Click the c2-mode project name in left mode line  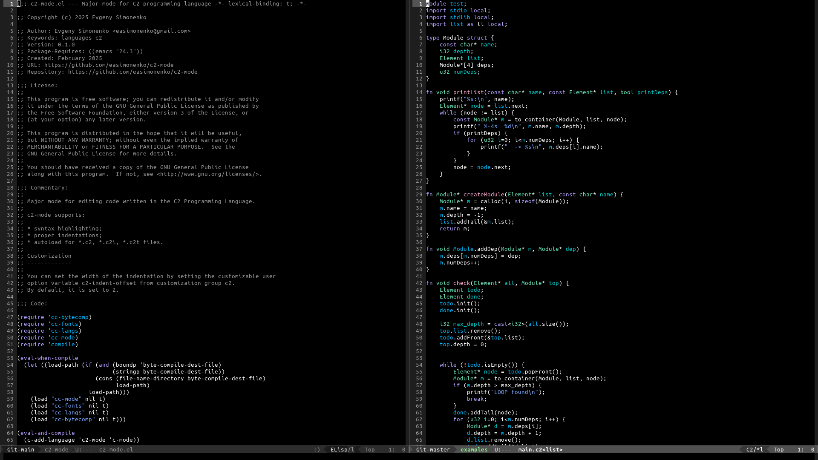coord(56,450)
